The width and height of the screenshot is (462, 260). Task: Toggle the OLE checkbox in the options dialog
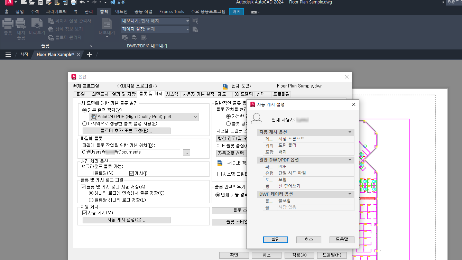[229, 163]
